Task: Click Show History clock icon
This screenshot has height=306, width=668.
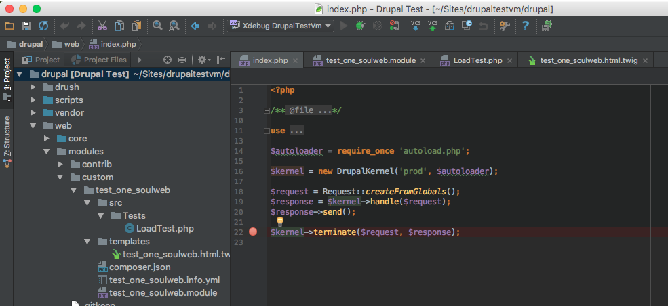Action: 467,26
